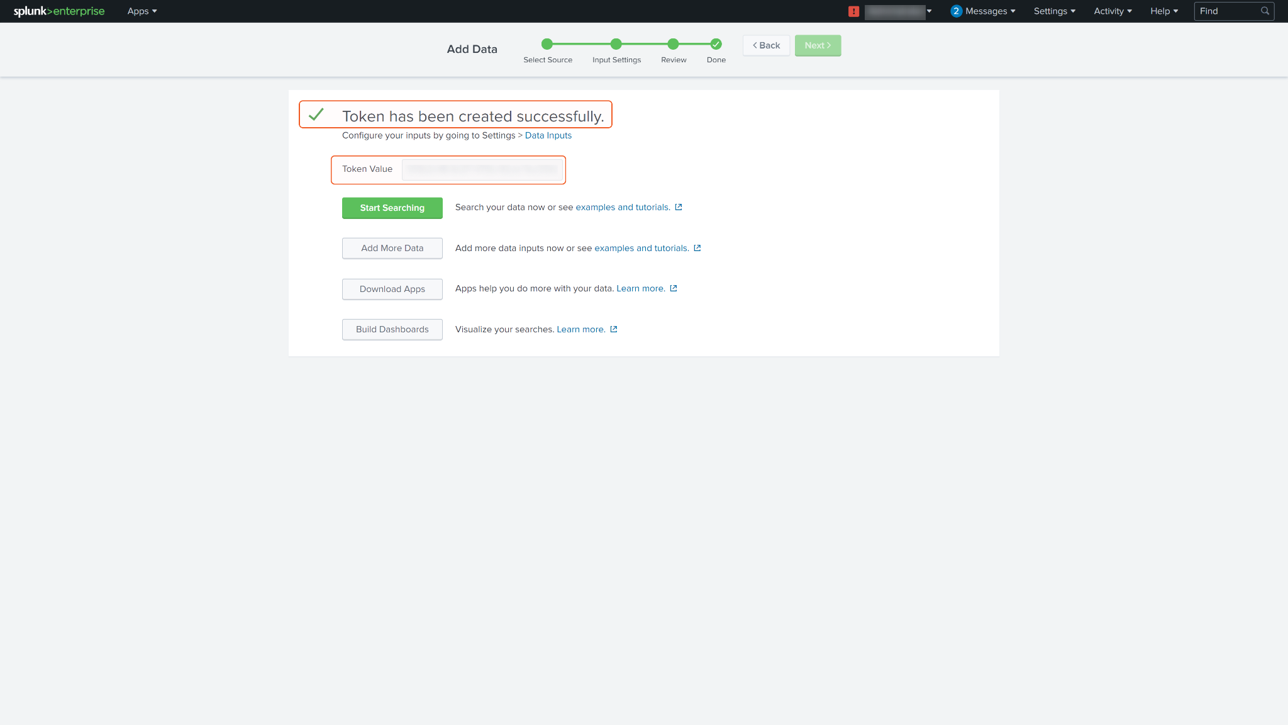Click the search magnifier icon in Find box
The height and width of the screenshot is (725, 1288).
[1265, 11]
